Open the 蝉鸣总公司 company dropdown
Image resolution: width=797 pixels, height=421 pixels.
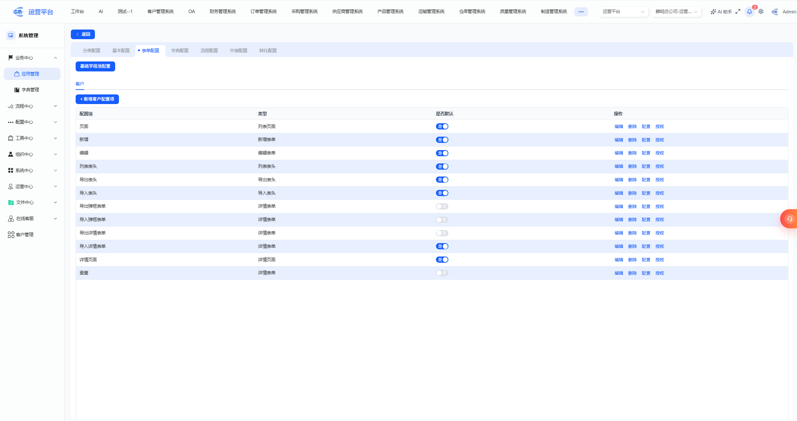point(677,12)
